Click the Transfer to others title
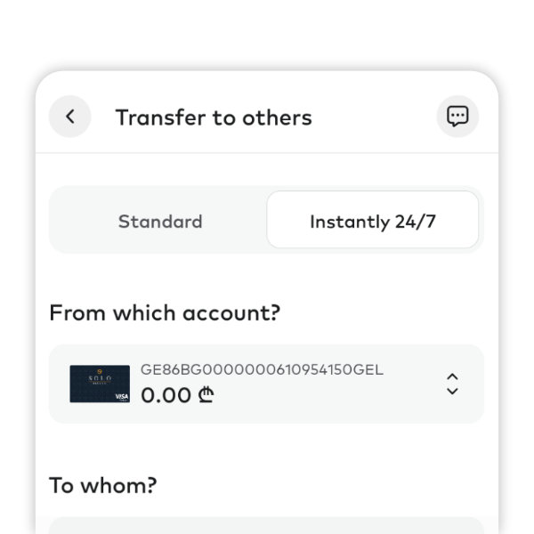This screenshot has height=534, width=534. 214,117
